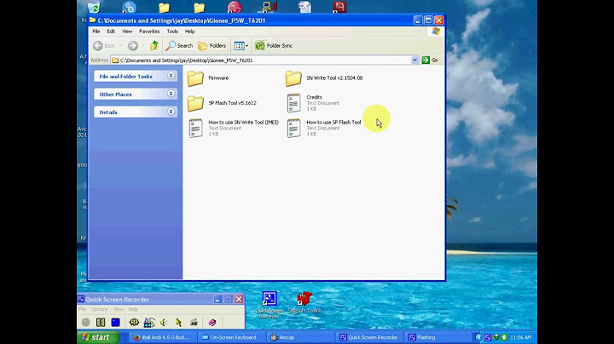Image resolution: width=614 pixels, height=344 pixels.
Task: Switch to Amcap in the taskbar
Action: [299, 337]
